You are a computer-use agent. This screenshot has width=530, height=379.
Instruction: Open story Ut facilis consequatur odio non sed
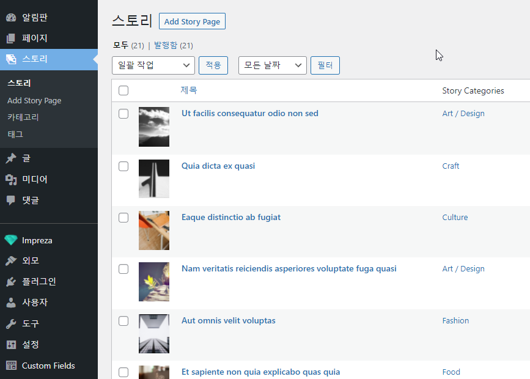(x=250, y=113)
